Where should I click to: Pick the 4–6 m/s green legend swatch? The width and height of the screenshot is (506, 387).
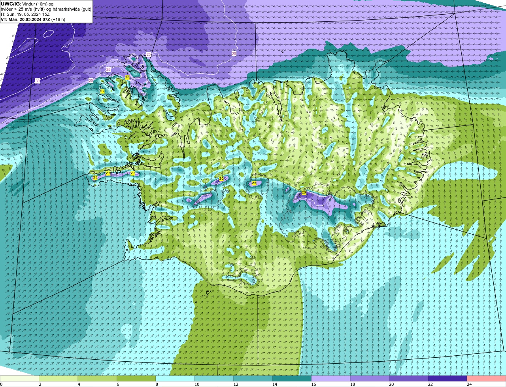(98, 379)
